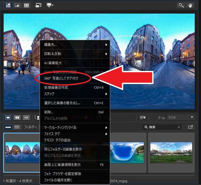Screen dimensions: 201x185
Task: Click the face tag icon
Action: [37, 117]
